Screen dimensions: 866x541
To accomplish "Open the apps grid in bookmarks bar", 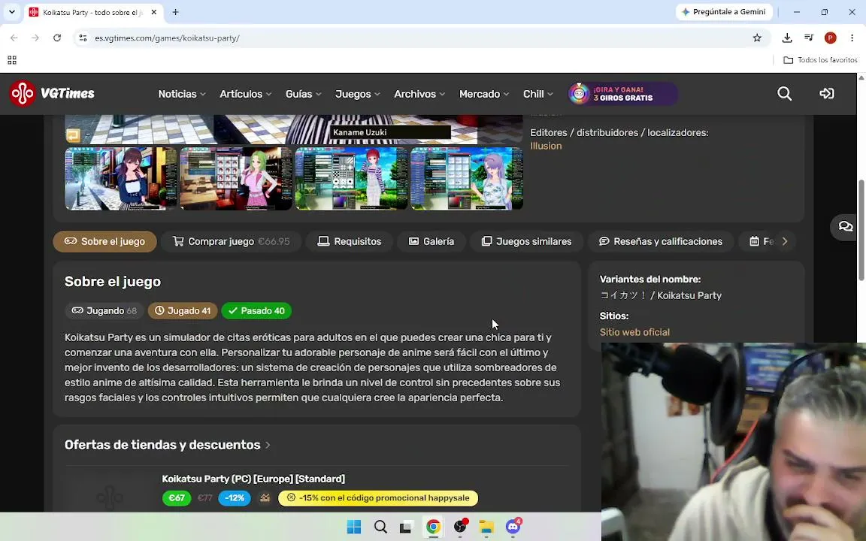I will tap(12, 59).
